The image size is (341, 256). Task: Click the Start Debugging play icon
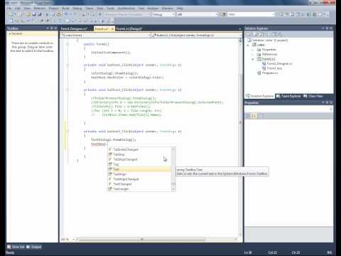click(x=100, y=14)
